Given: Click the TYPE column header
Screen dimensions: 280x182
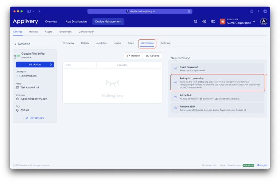Looking at the screenshot, I should click(x=68, y=65).
